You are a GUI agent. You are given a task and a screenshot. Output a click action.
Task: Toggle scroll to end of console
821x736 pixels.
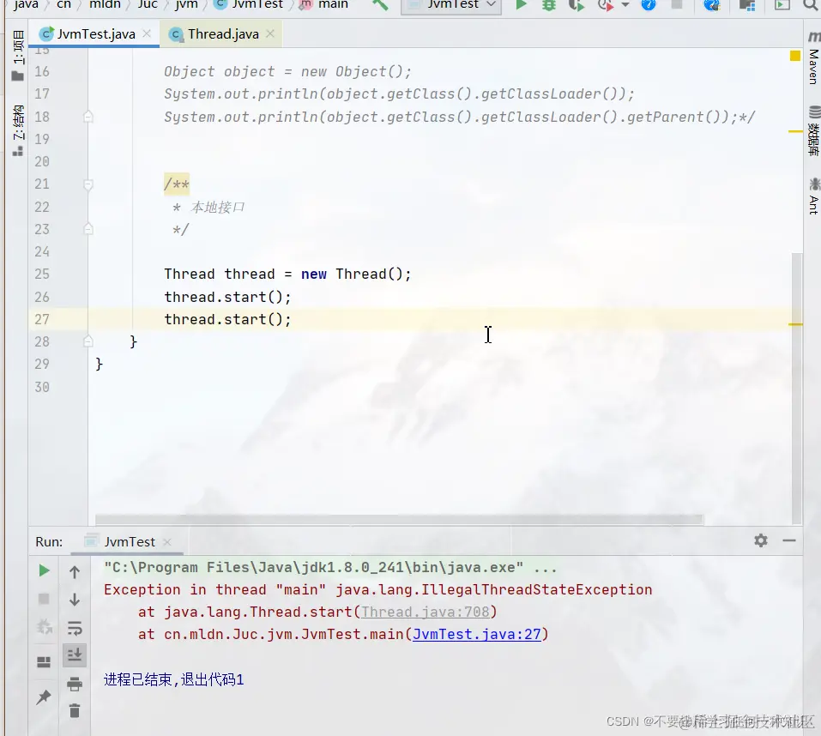pos(75,655)
